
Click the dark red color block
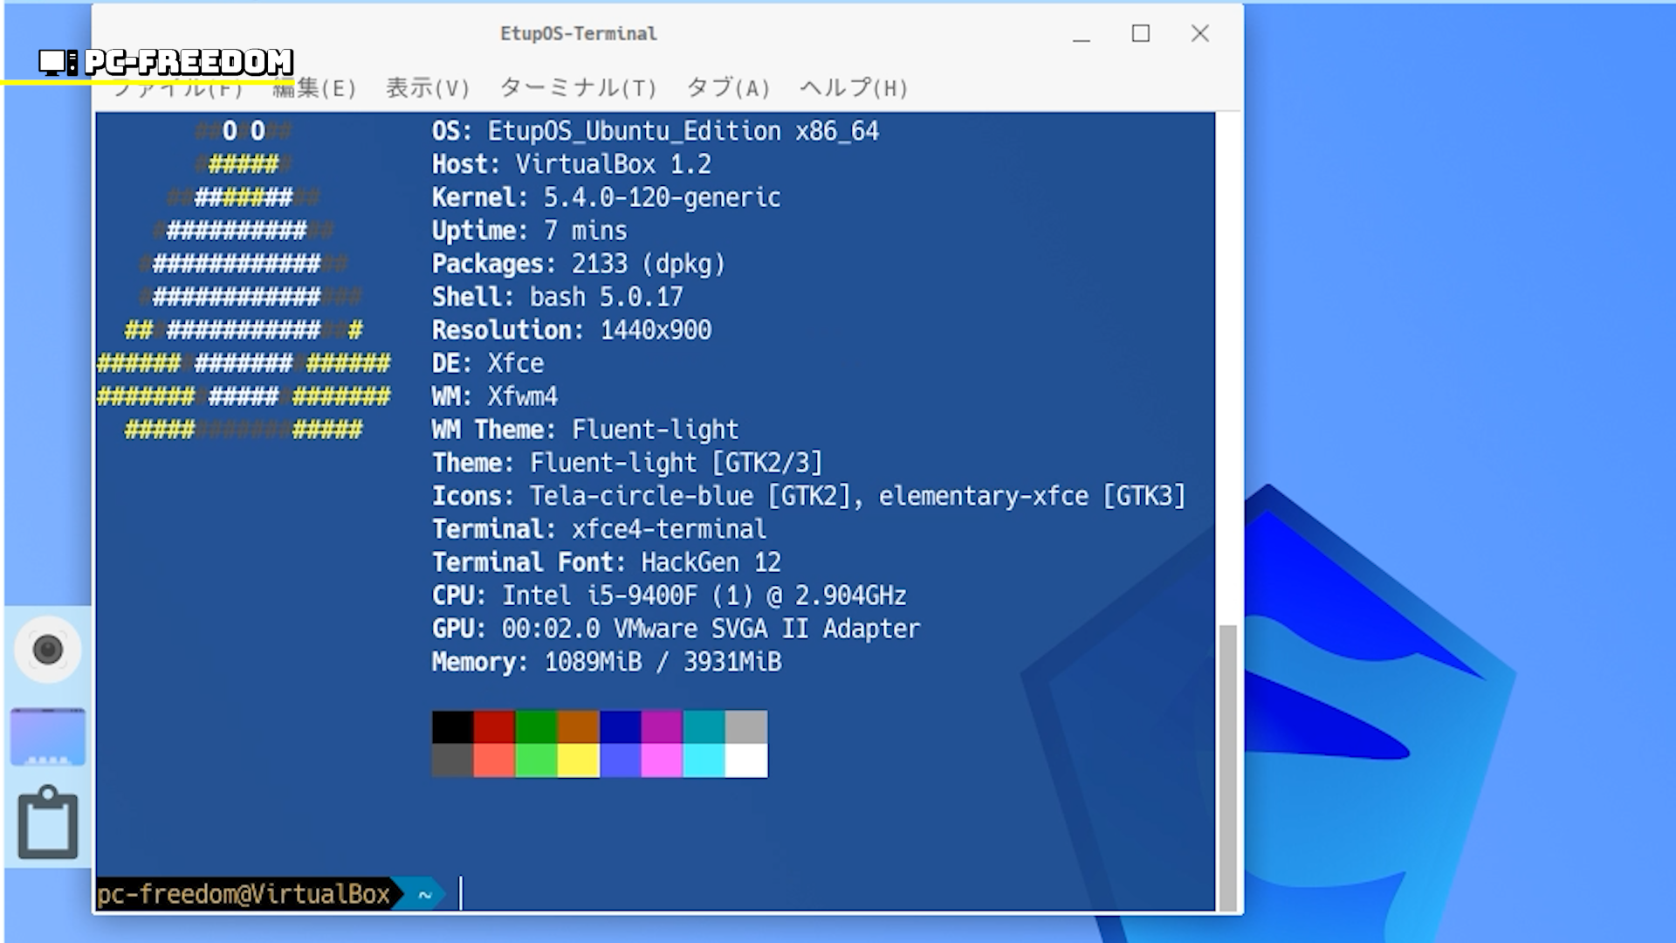(x=494, y=726)
